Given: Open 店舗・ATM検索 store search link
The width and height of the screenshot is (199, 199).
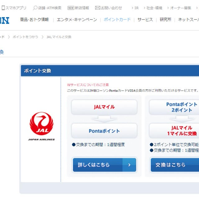Looking at the screenshot, I should tap(50, 8).
